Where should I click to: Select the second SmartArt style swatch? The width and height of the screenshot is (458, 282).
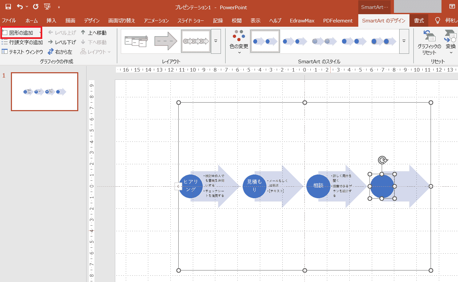[x=295, y=42]
